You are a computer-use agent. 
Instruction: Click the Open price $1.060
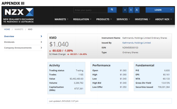123,70
